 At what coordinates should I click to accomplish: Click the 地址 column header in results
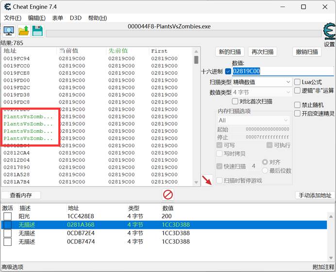click(x=10, y=51)
